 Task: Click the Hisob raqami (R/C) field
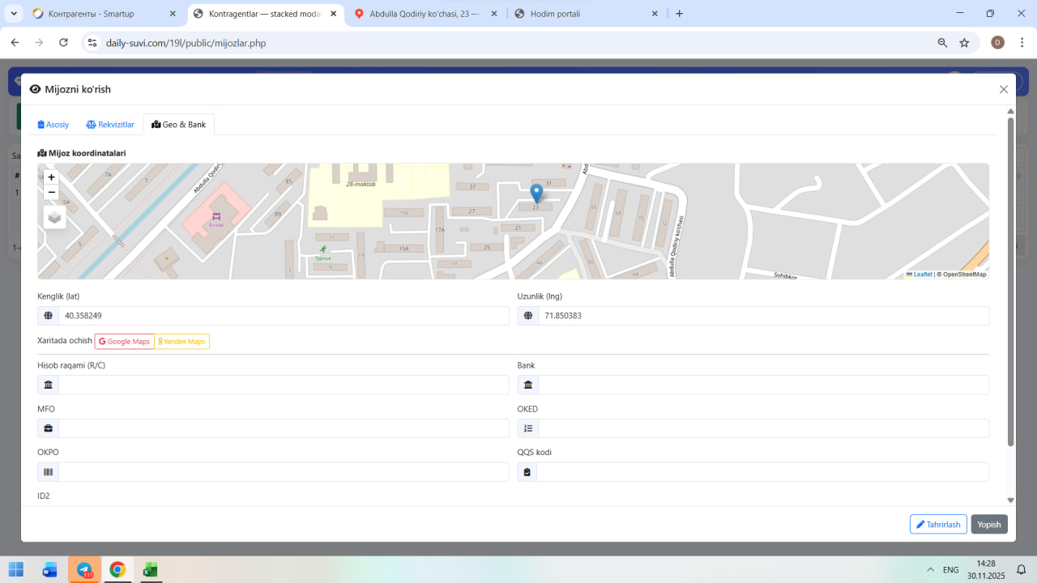click(x=283, y=385)
